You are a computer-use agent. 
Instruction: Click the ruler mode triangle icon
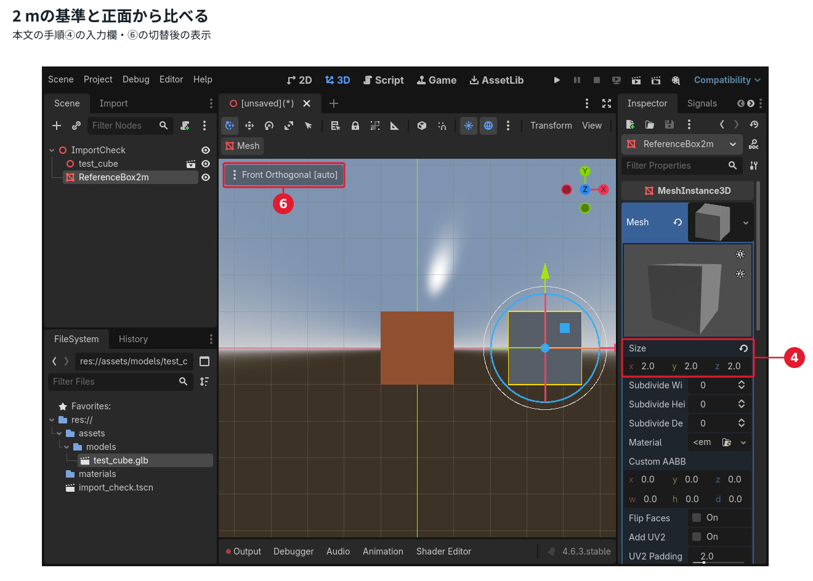(395, 126)
